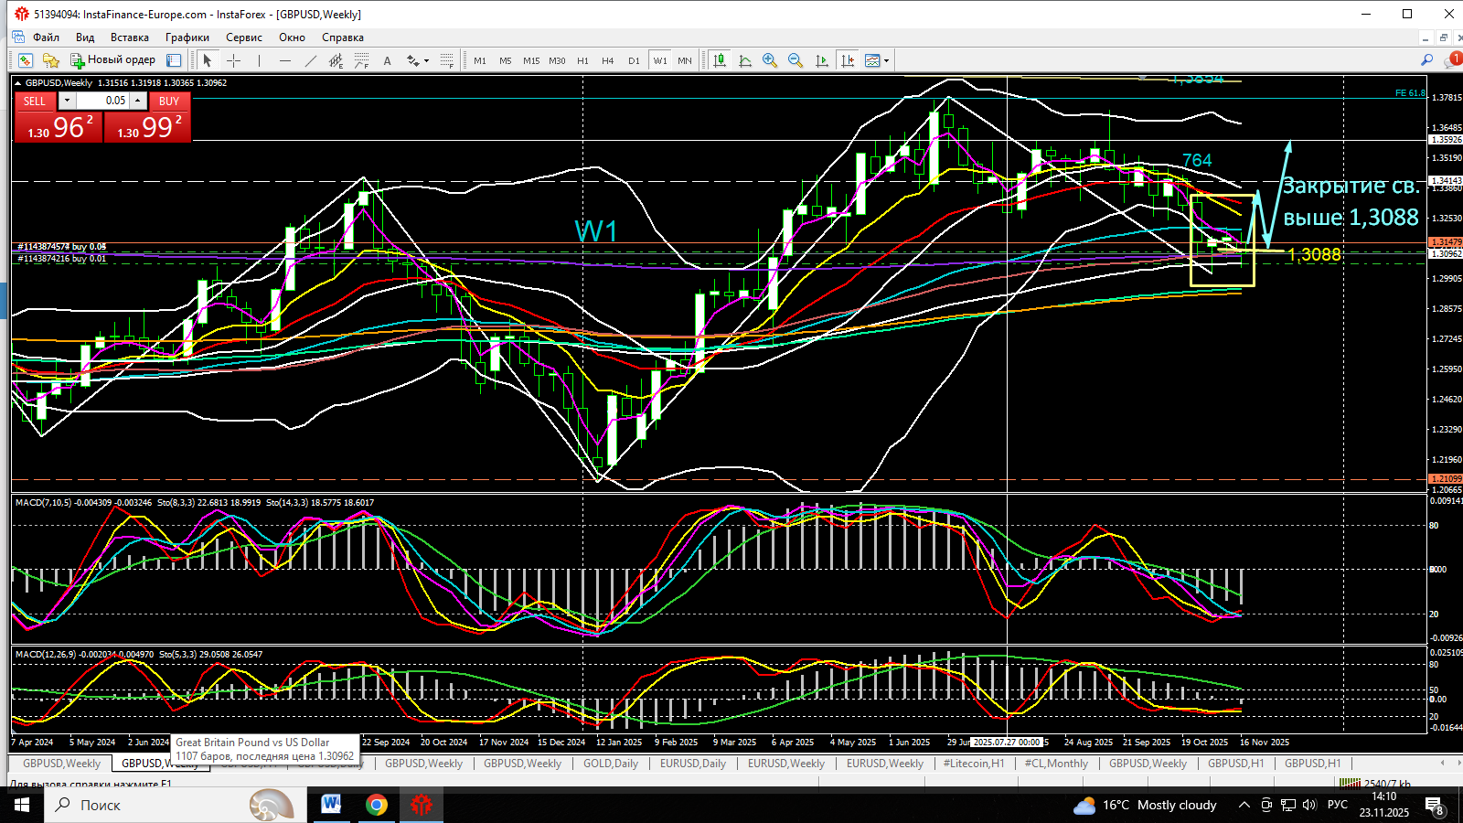Open the Вставка menu

pos(130,37)
